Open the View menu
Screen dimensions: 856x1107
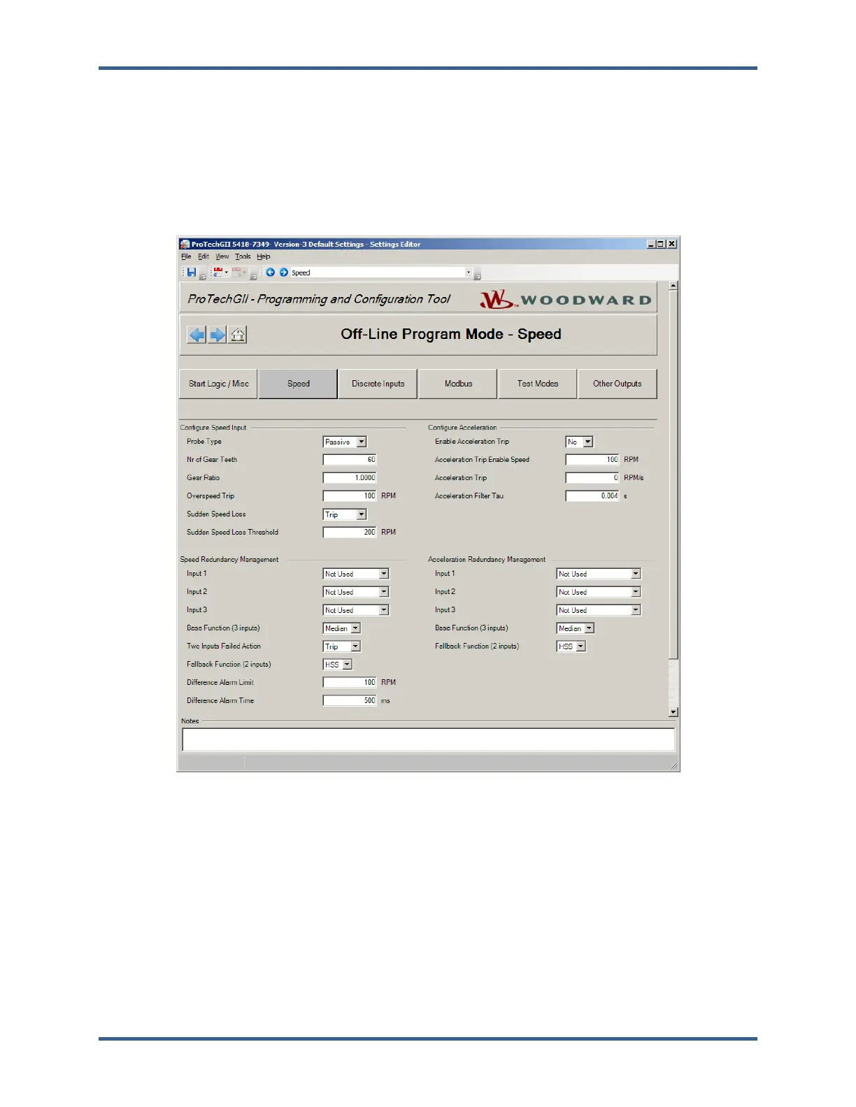[x=222, y=256]
